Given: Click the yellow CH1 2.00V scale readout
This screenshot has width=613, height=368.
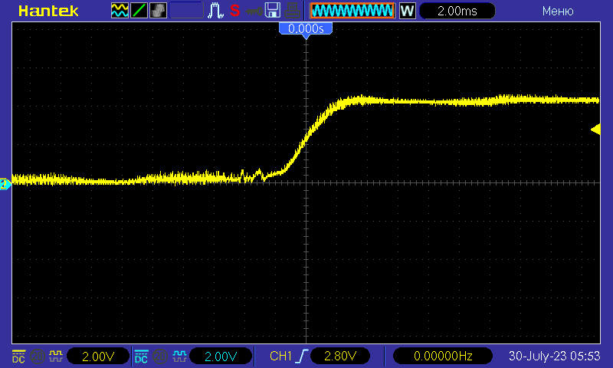Looking at the screenshot, I should click(x=98, y=356).
